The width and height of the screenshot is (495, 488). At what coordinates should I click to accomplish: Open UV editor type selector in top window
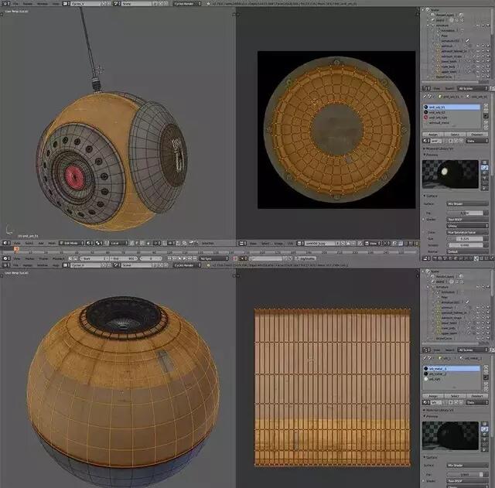click(242, 244)
